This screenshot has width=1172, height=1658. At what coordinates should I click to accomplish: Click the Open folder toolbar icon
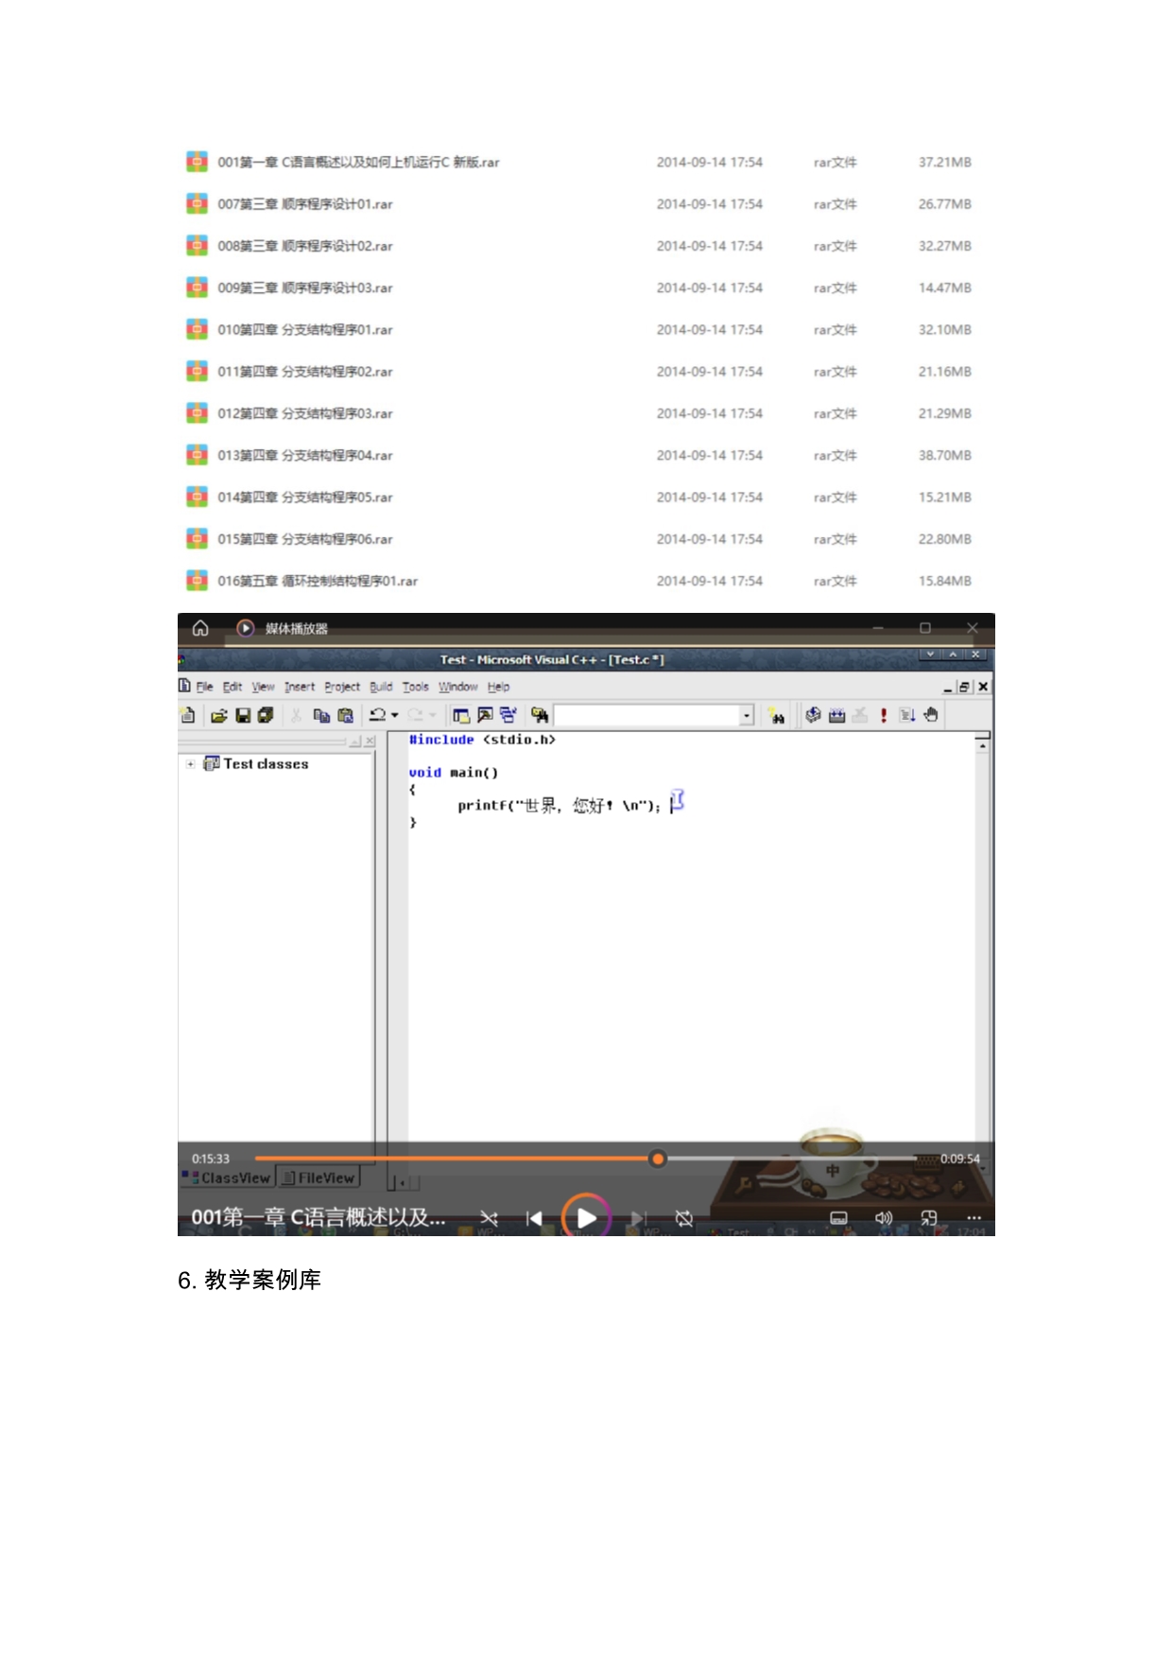click(x=219, y=716)
